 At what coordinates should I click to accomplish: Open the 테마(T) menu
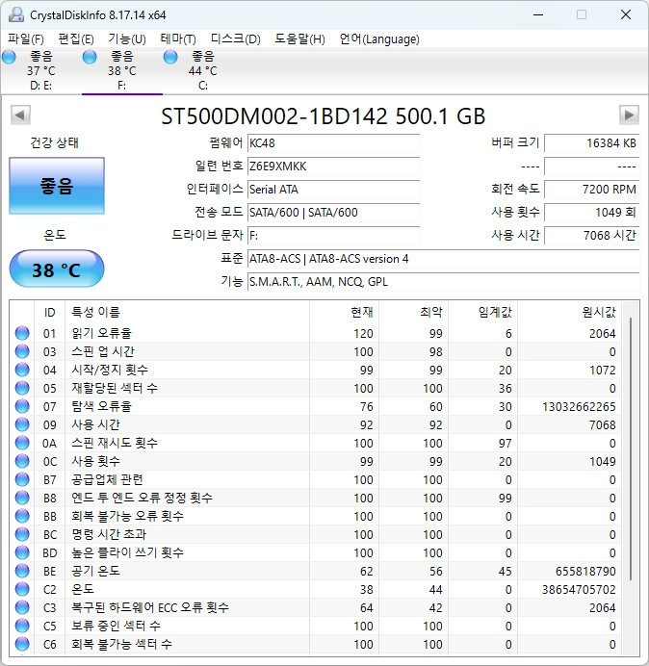[178, 39]
